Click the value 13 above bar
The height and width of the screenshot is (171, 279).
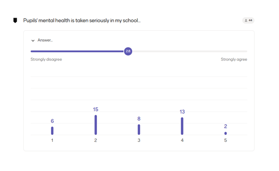click(182, 112)
